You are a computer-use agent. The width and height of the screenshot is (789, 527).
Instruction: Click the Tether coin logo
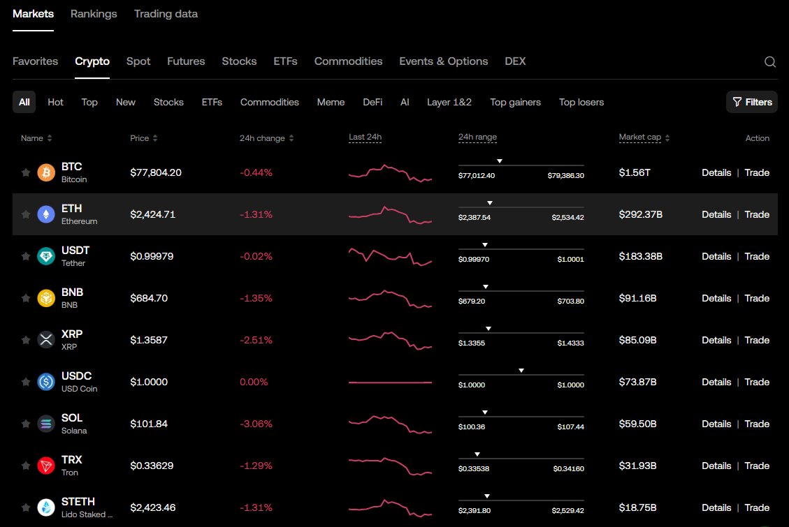(x=46, y=256)
